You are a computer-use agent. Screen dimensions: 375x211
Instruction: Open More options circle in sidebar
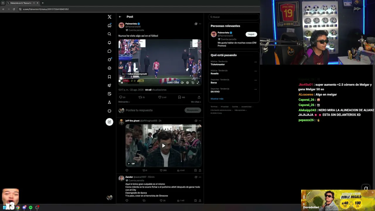point(109,111)
